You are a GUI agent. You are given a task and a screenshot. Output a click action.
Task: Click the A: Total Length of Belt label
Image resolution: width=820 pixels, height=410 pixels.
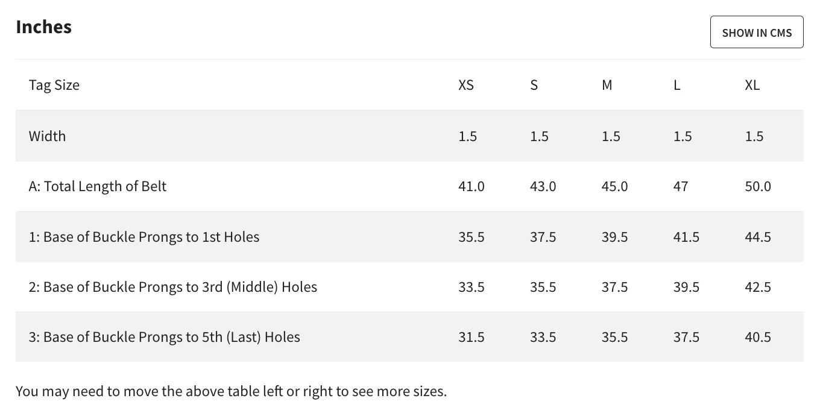point(98,186)
